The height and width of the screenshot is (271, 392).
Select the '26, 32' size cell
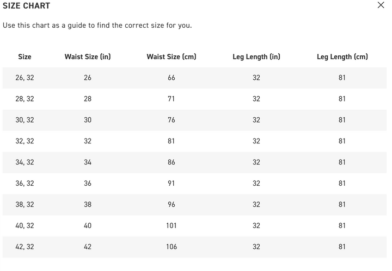[24, 78]
